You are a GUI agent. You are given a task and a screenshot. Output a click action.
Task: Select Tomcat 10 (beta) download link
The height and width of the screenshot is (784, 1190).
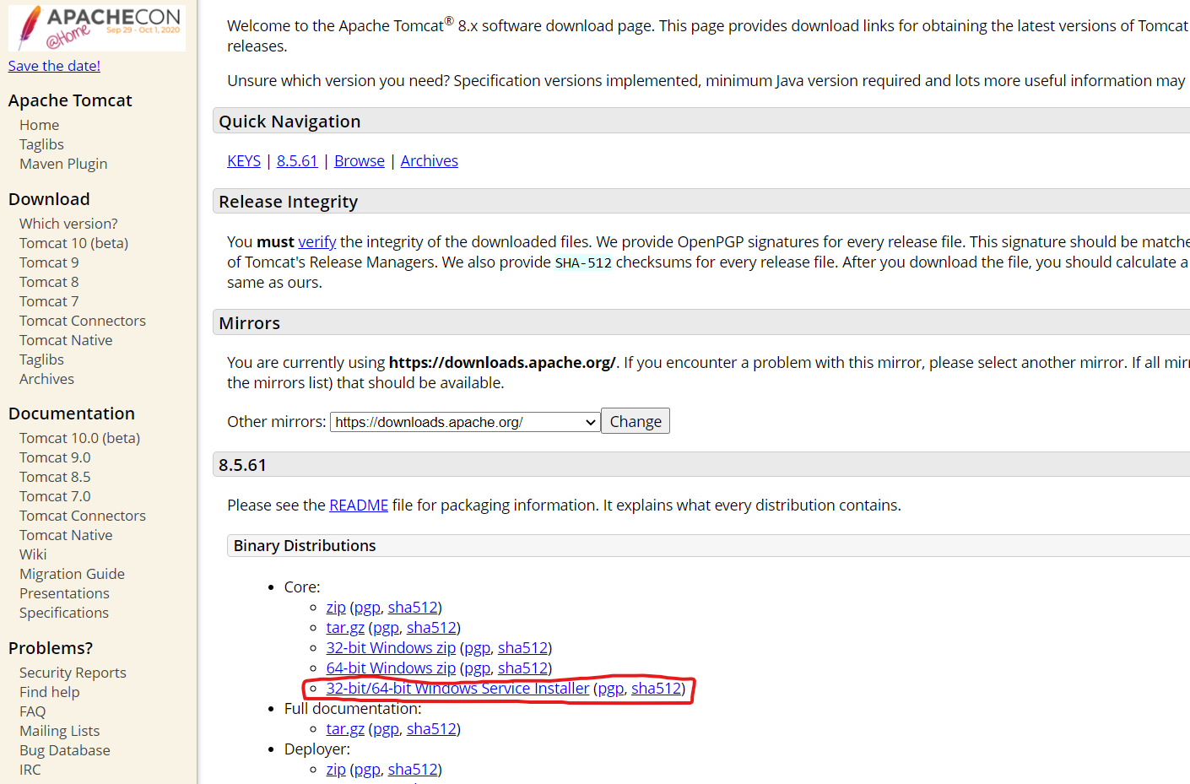(x=74, y=243)
